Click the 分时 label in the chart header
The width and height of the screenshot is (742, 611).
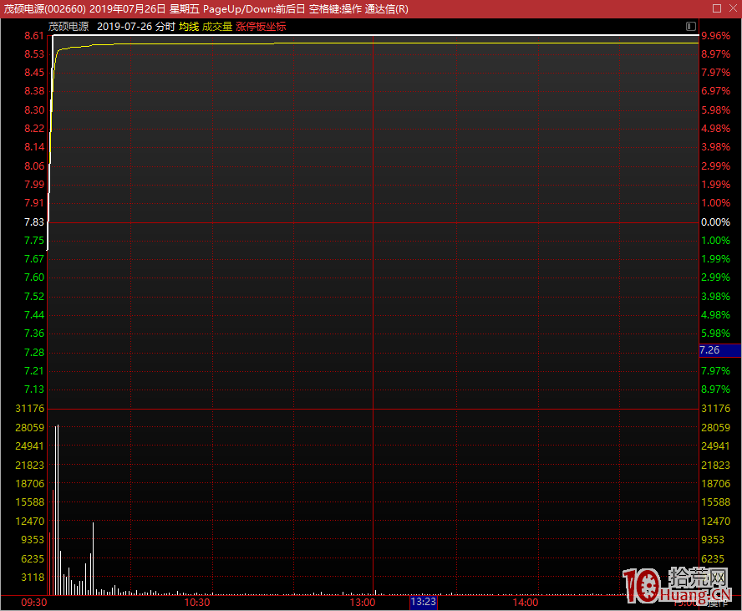click(x=165, y=27)
